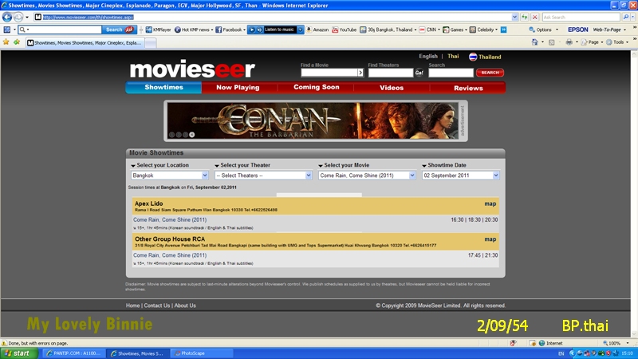Click the Print icon in command bar

coord(569,42)
